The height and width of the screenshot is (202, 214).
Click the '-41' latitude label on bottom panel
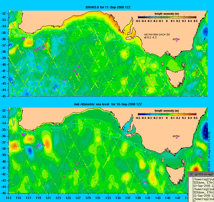[x=3, y=168]
